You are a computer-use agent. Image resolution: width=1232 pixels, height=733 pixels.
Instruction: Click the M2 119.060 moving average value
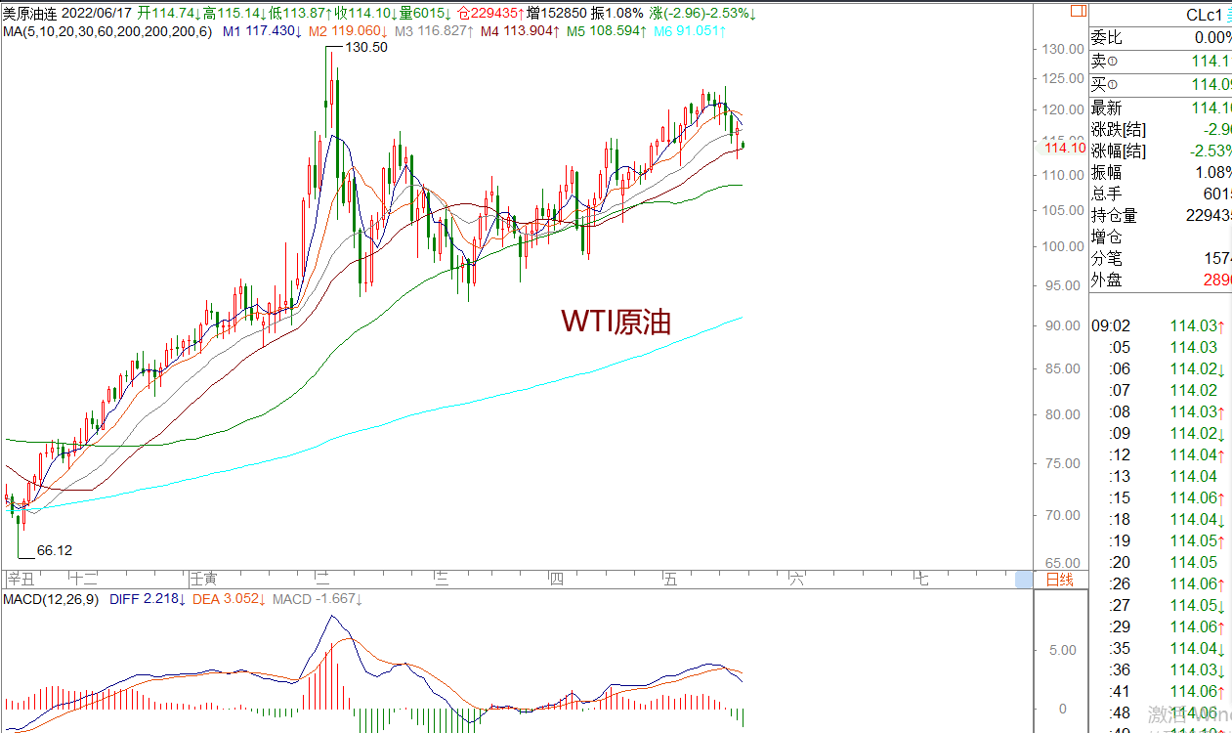click(348, 31)
